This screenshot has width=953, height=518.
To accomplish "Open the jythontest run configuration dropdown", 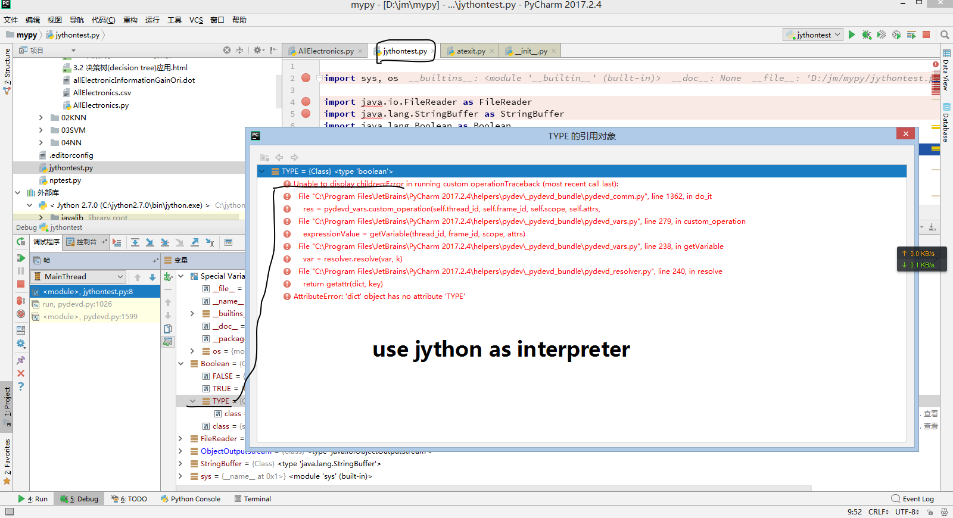I will (813, 35).
